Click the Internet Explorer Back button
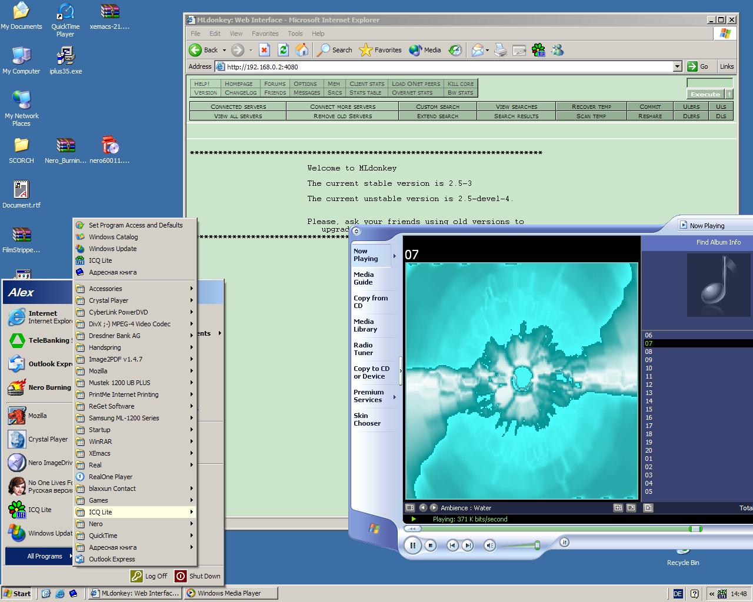 point(204,50)
